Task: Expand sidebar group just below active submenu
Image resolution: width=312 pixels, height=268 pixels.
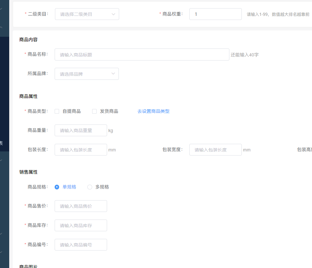Action: click(x=1, y=160)
